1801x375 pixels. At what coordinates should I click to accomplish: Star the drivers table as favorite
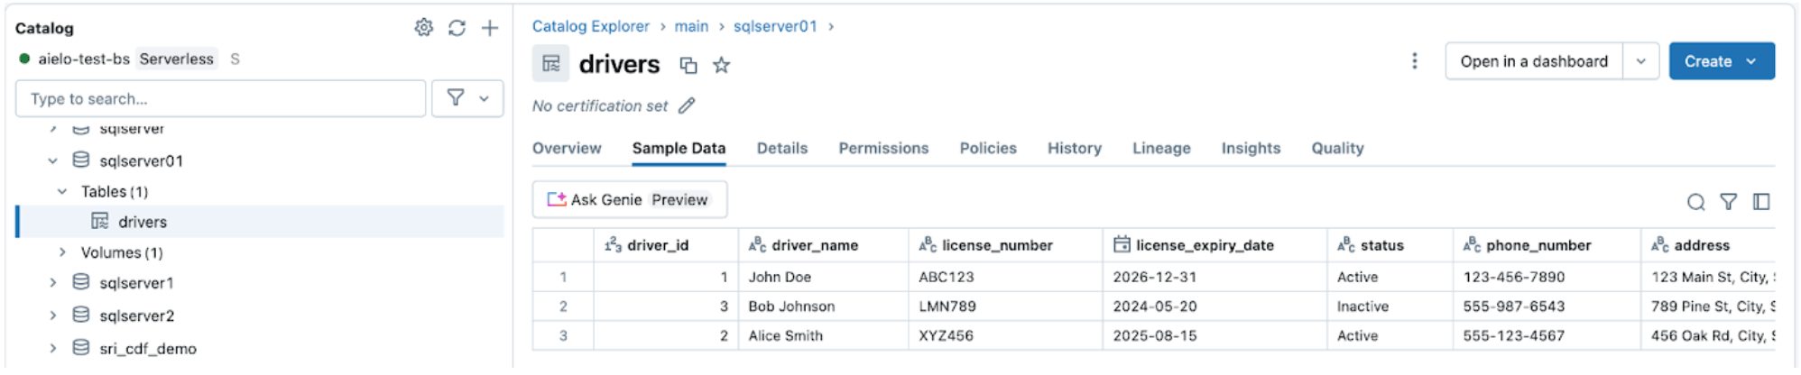[x=721, y=65]
